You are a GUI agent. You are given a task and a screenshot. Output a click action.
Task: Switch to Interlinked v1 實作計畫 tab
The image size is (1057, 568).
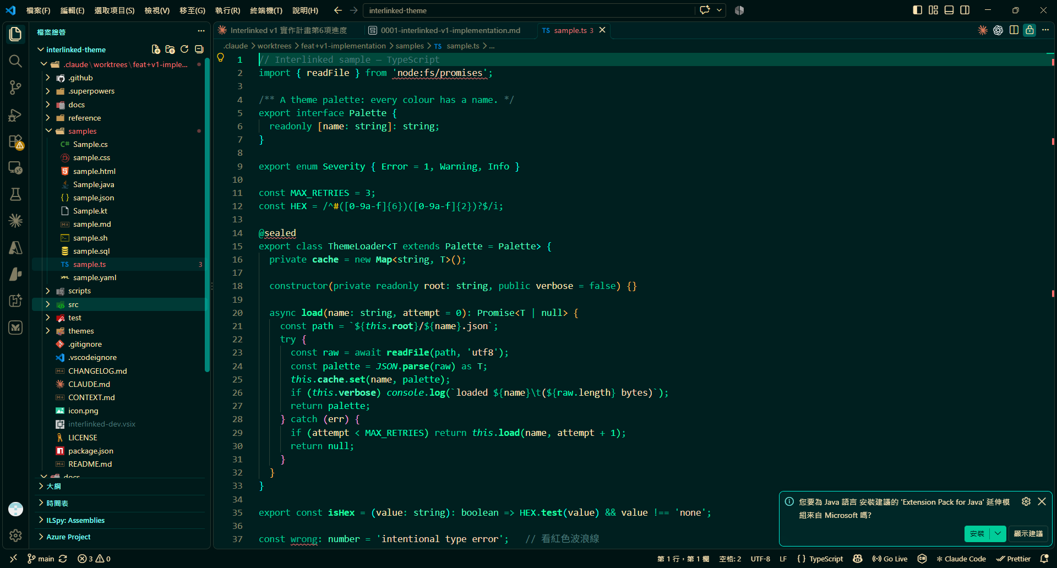(x=288, y=30)
